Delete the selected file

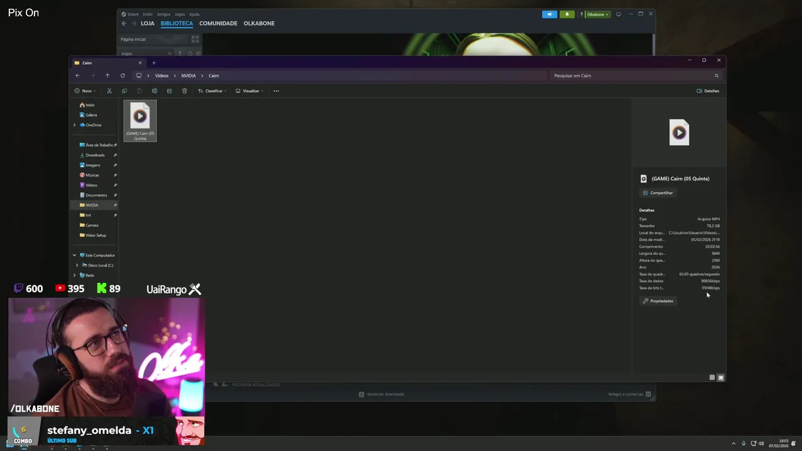[x=184, y=91]
